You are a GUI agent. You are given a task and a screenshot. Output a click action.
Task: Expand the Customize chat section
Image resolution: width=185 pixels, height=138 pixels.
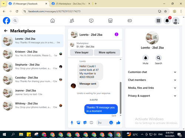(x=152, y=72)
